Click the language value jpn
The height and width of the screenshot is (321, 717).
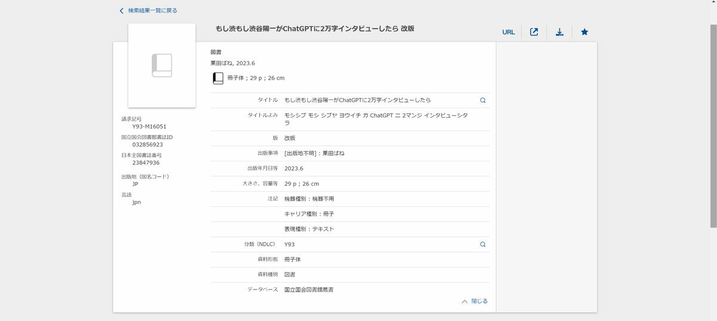[x=137, y=202]
